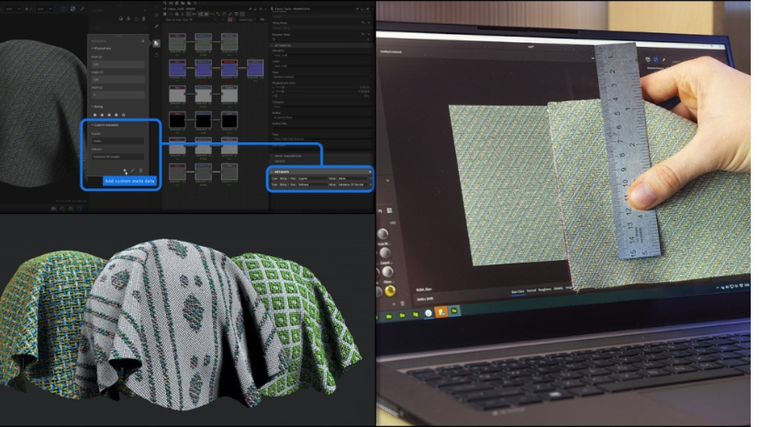Image resolution: width=759 pixels, height=427 pixels.
Task: Click the Supplier input field
Action: [117, 141]
